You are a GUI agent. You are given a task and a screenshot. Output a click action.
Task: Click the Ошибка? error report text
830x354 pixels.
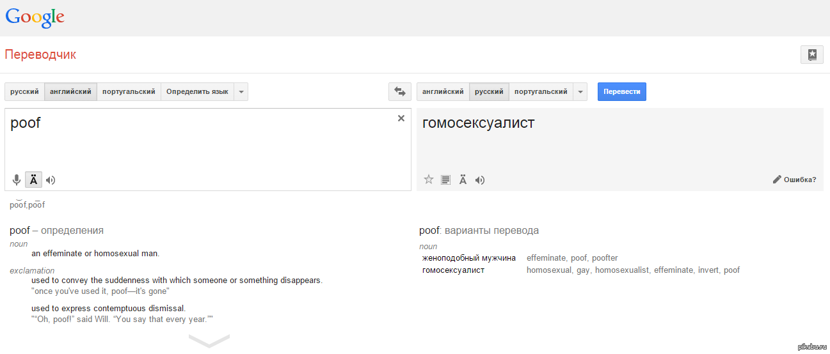[x=800, y=180]
